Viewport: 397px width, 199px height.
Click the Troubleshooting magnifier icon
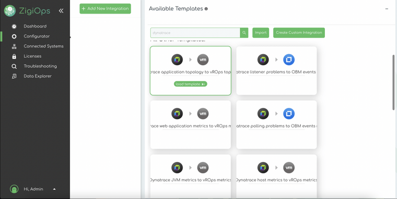pyautogui.click(x=14, y=66)
